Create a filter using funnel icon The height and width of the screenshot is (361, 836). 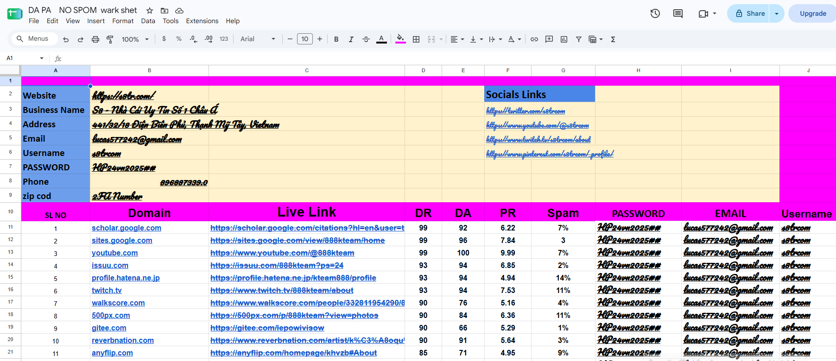point(579,39)
